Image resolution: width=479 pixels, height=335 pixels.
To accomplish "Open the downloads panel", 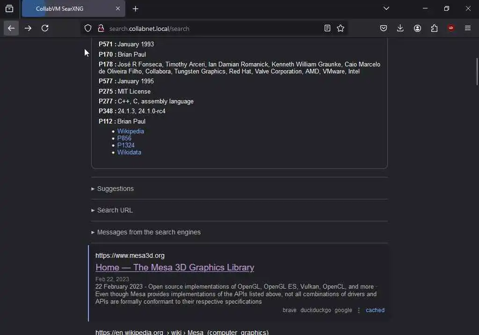I will tap(400, 29).
